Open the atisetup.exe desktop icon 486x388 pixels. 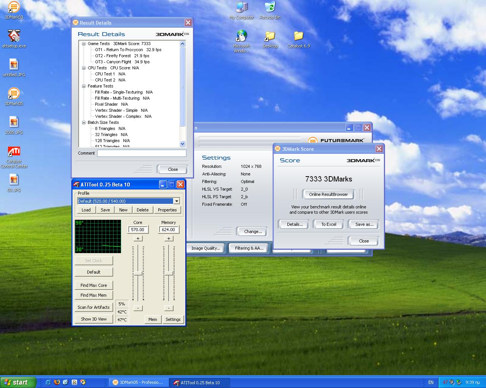tap(14, 39)
